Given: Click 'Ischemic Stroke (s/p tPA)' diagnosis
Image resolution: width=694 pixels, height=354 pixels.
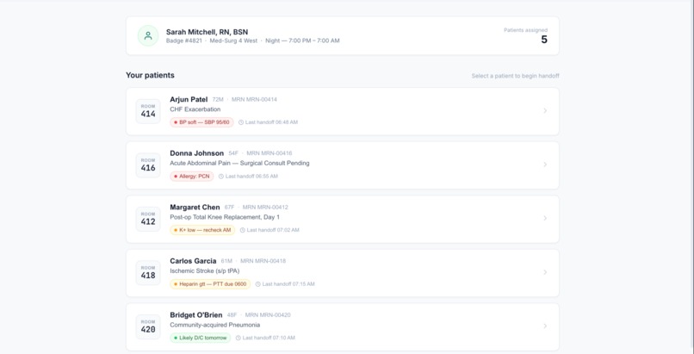Looking at the screenshot, I should point(205,270).
